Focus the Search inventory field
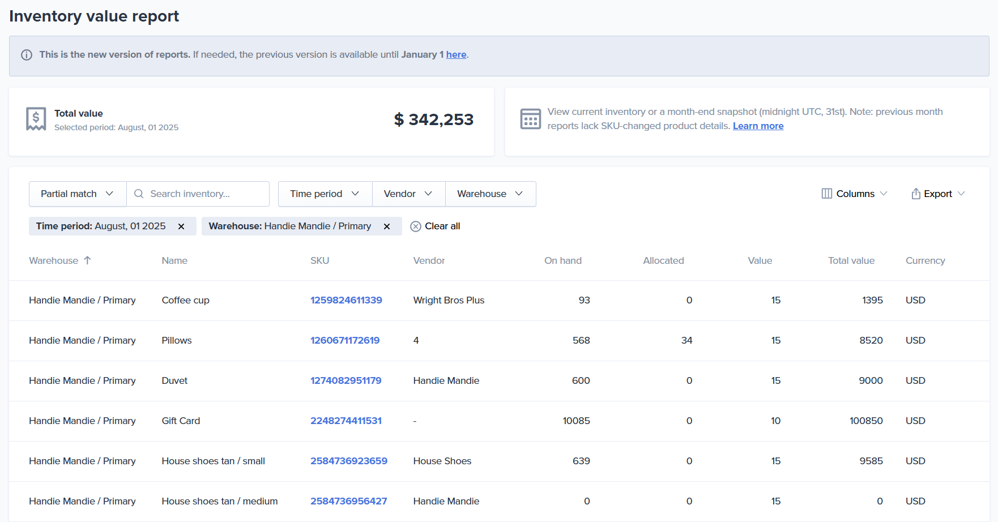The width and height of the screenshot is (998, 522). [x=204, y=194]
